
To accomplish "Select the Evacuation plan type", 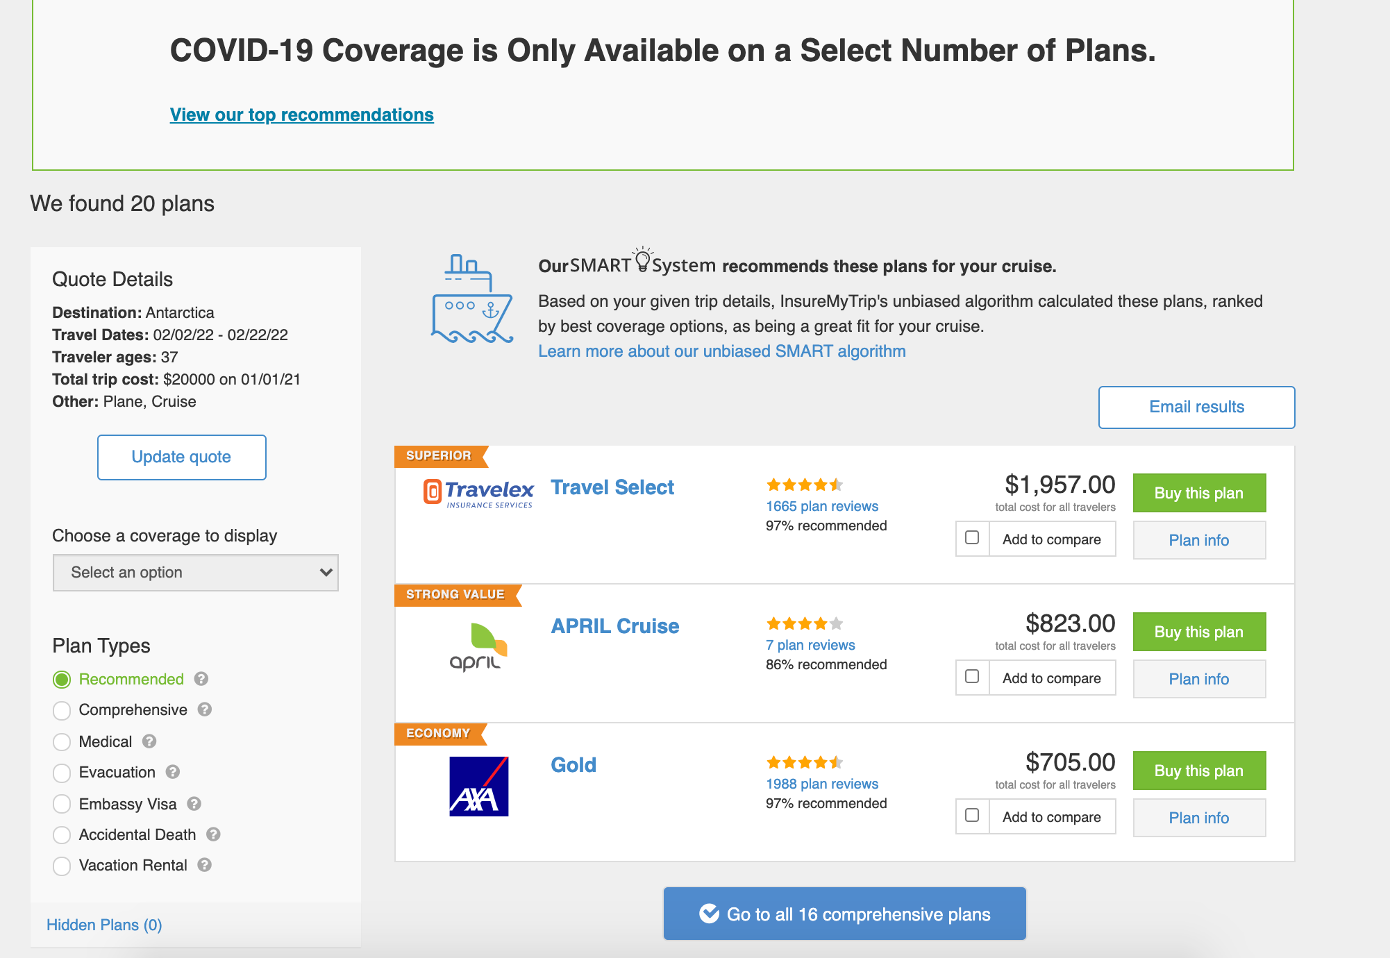I will 62,773.
